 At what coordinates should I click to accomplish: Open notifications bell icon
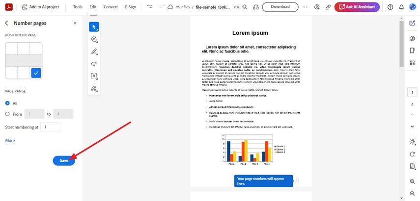(x=401, y=7)
